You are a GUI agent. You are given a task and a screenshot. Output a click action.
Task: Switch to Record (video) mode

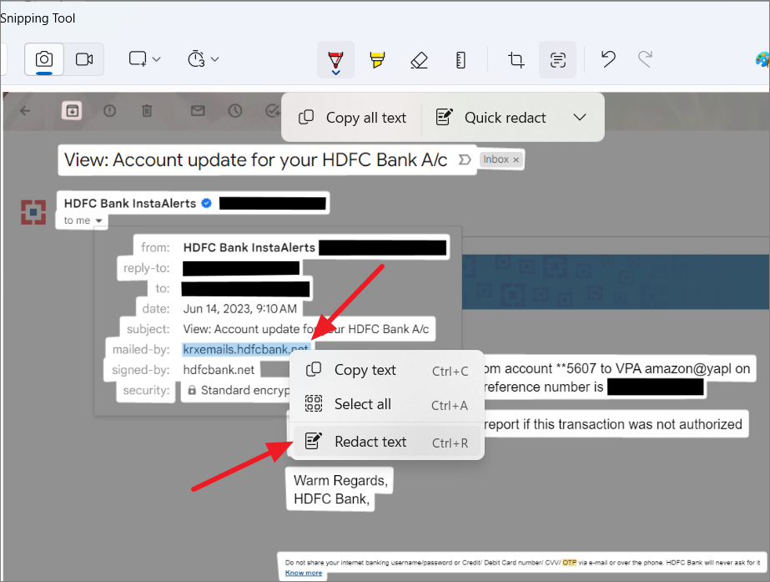pyautogui.click(x=84, y=59)
